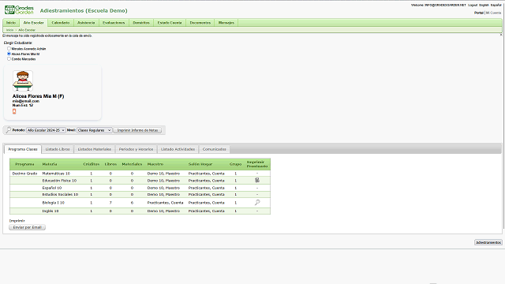This screenshot has width=505, height=284.
Task: Switch to the Listado Actividades tab
Action: pos(178,149)
